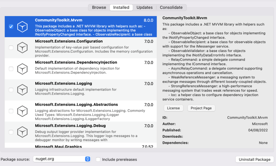Select the Microsoft.Extensions.Logging package title

point(63,83)
